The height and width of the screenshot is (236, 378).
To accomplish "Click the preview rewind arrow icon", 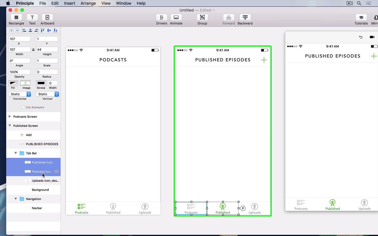I will 361,37.
